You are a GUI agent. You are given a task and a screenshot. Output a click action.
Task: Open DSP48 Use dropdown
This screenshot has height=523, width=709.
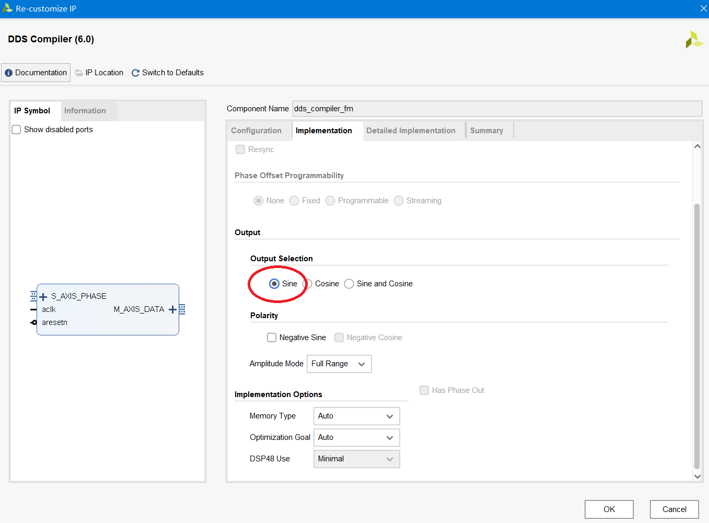tap(356, 459)
